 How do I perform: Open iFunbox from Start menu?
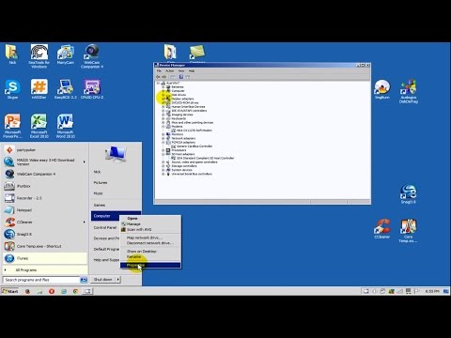(x=45, y=186)
